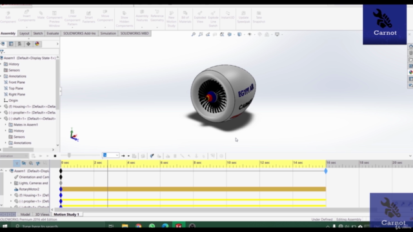Select the Move Component tool

105,16
